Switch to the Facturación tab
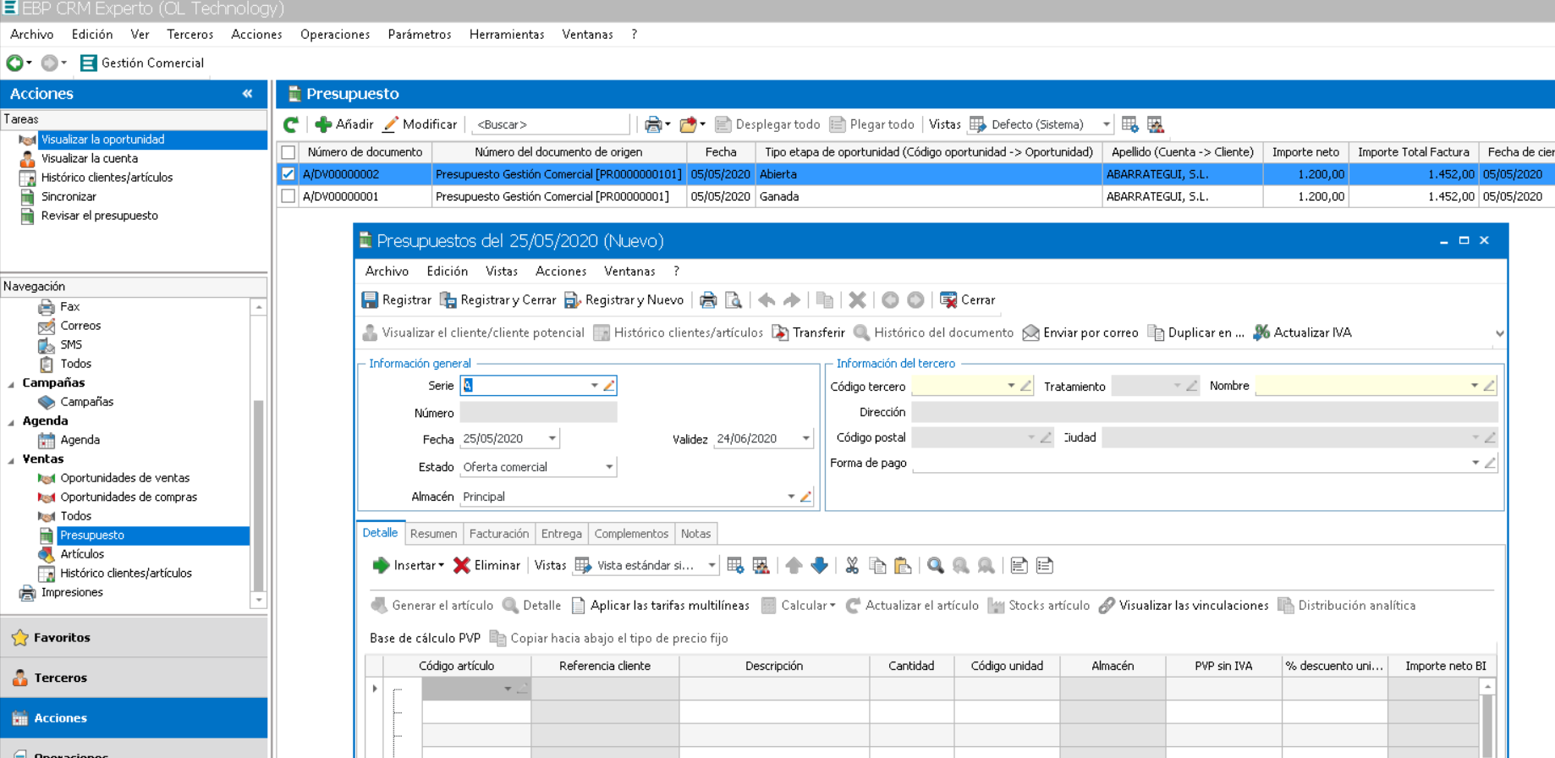This screenshot has width=1555, height=758. pyautogui.click(x=499, y=534)
